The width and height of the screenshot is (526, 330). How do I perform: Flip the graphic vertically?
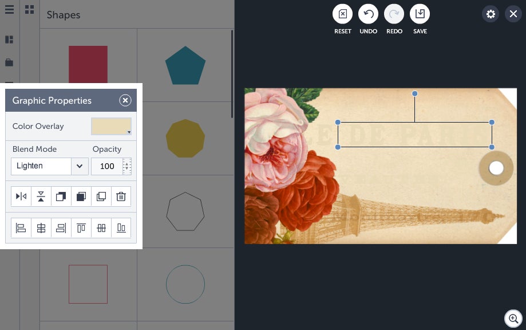click(x=41, y=197)
